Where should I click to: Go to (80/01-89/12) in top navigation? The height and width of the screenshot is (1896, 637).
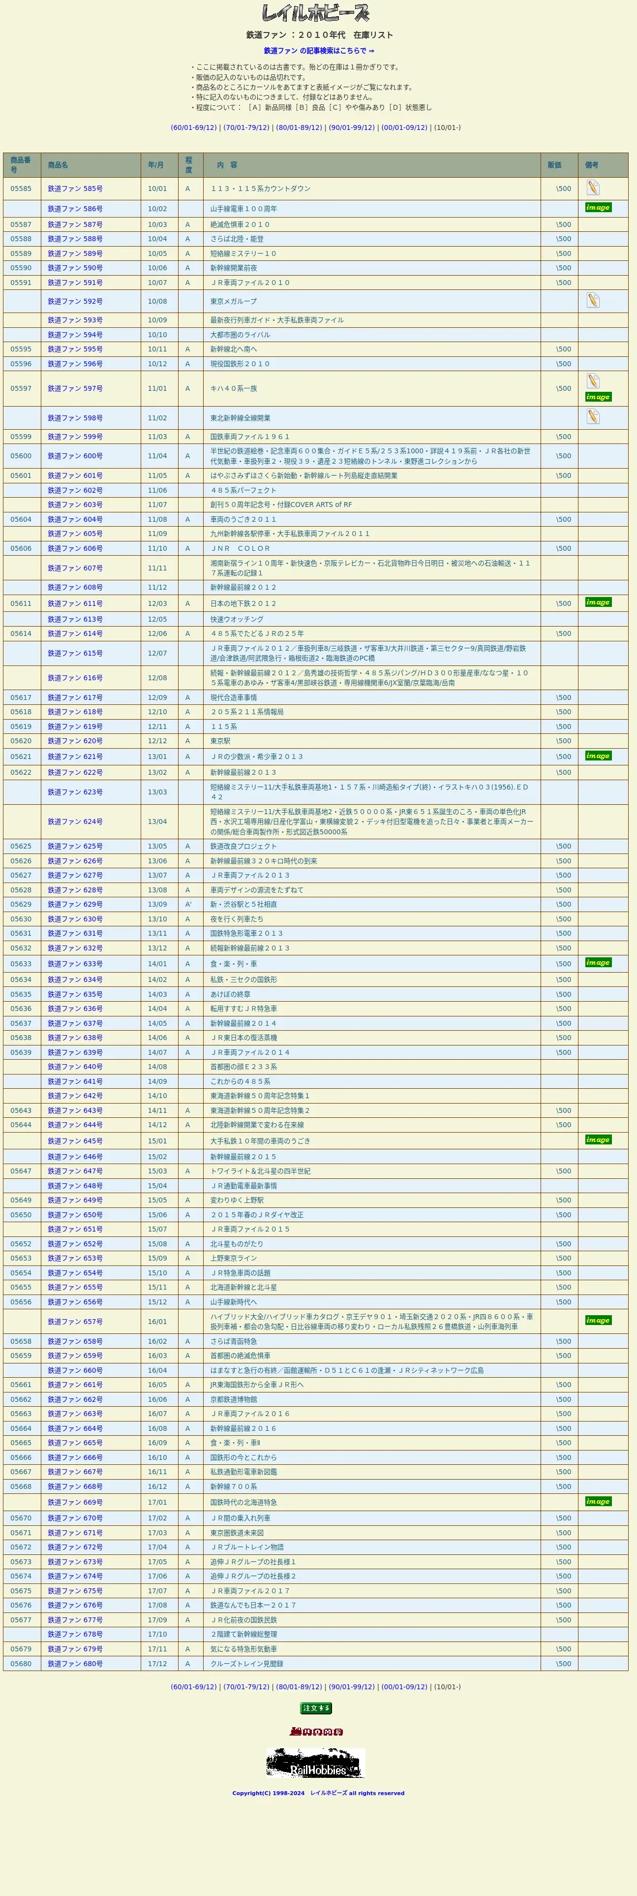point(299,127)
